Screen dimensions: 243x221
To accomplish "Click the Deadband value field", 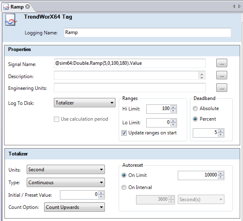I will coord(205,133).
